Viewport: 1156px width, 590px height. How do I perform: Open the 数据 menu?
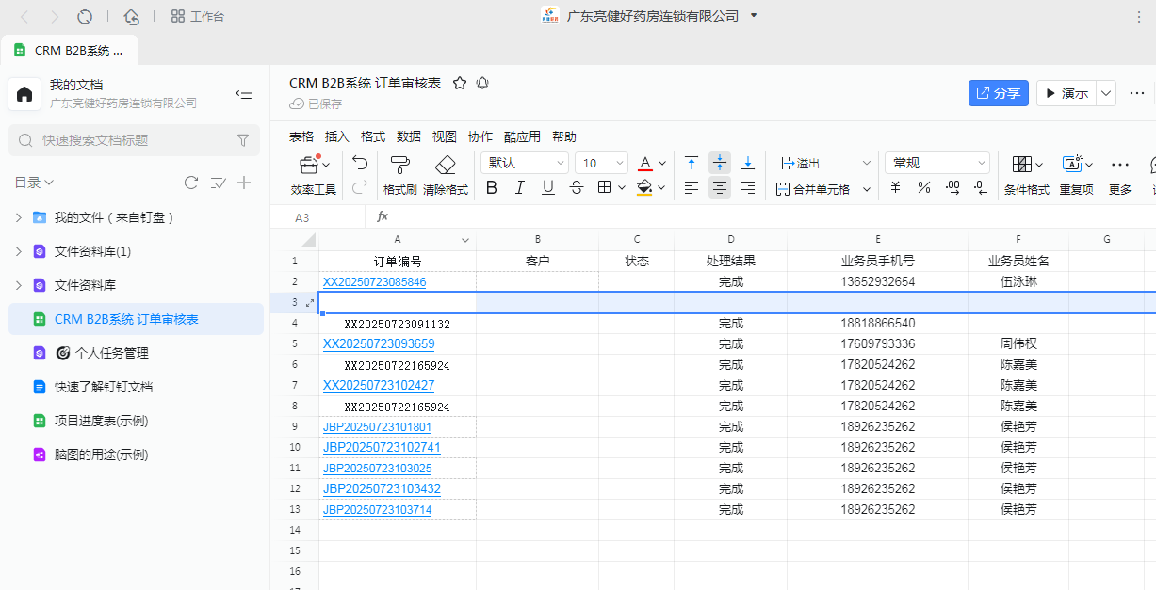pyautogui.click(x=409, y=136)
